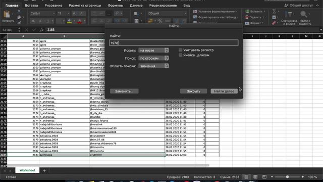Open Find and Select (Найти и выделить)
The width and height of the screenshot is (323, 182).
[x=305, y=18]
